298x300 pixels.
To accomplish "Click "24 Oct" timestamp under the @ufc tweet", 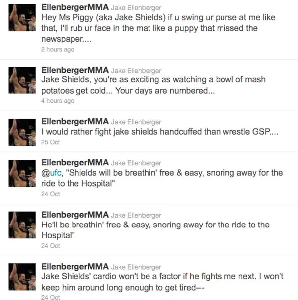I will [x=50, y=194].
